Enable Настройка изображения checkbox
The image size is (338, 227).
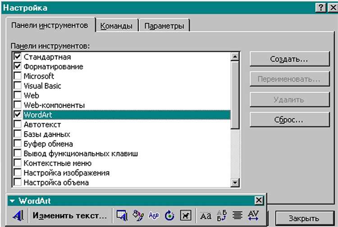tap(17, 173)
